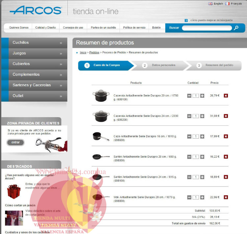Decrease quantity of Cazo Durapro 16 cm
This screenshot has width=247, height=234.
[x=189, y=136]
